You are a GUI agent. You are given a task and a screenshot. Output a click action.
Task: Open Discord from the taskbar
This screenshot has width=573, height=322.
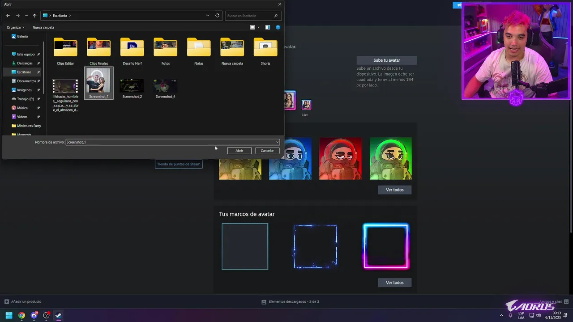point(34,315)
